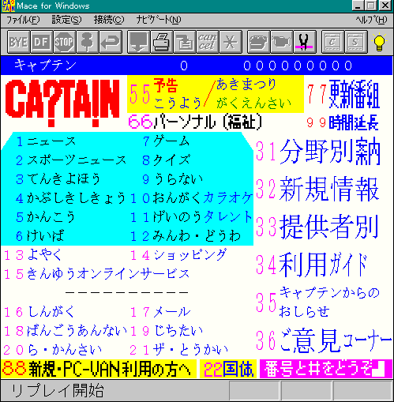Click the DF toolbar button
This screenshot has height=402, width=394.
click(x=42, y=42)
